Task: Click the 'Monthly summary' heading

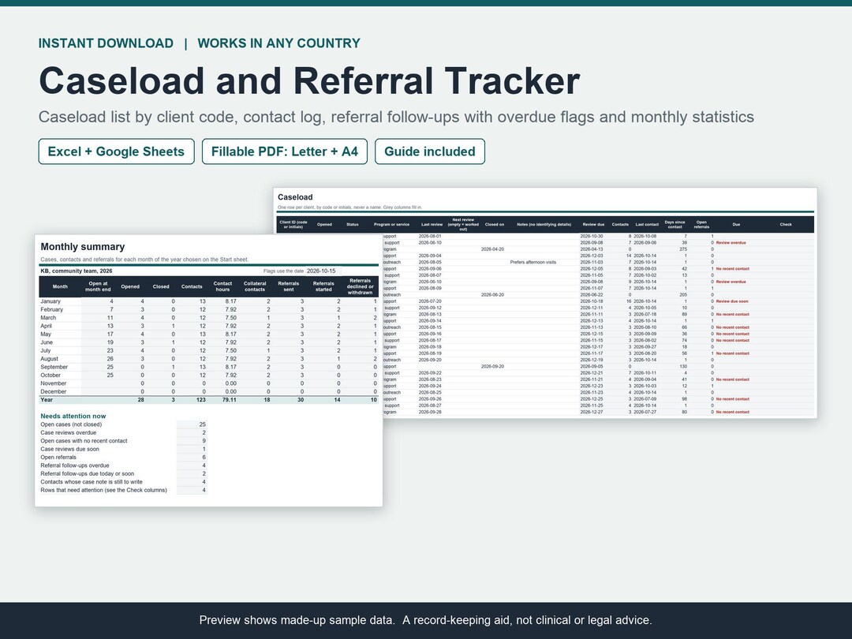Action: tap(83, 247)
